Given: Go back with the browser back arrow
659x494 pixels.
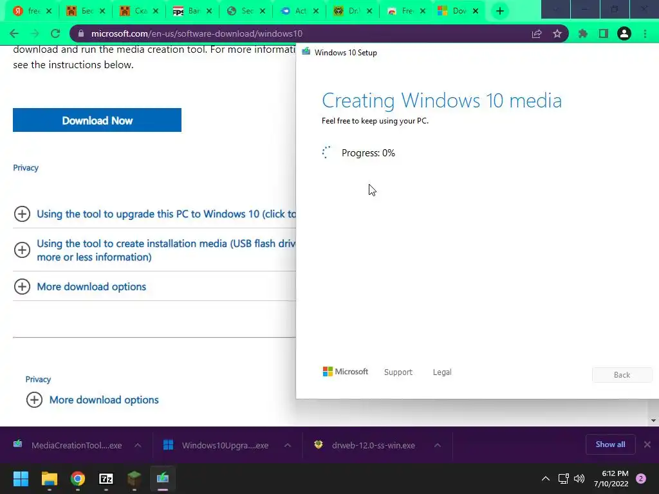Looking at the screenshot, I should pyautogui.click(x=14, y=33).
